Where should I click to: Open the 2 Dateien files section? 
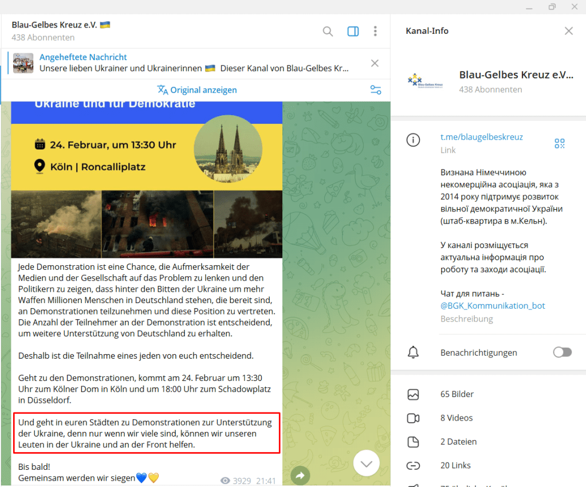tap(458, 442)
